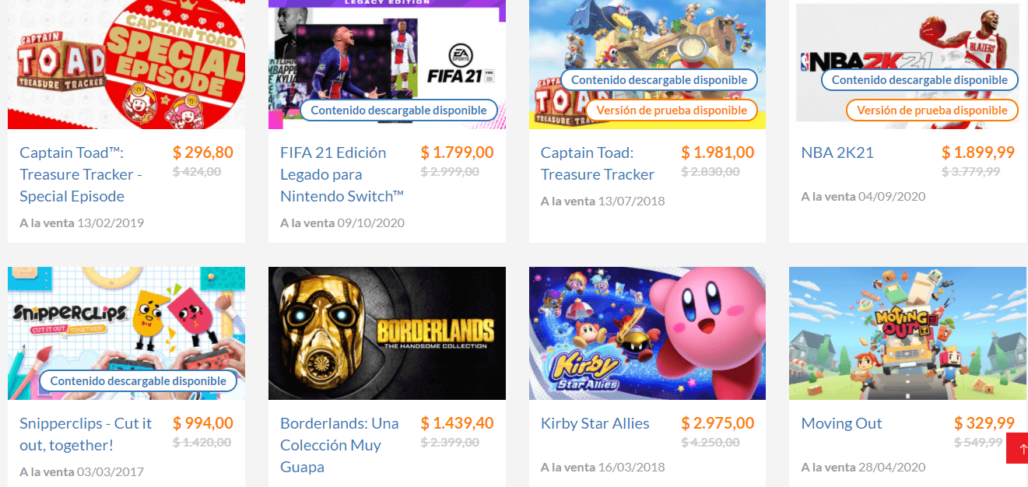1028x487 pixels.
Task: Click the Captain Toad Treasure Tracker game image
Action: click(647, 39)
